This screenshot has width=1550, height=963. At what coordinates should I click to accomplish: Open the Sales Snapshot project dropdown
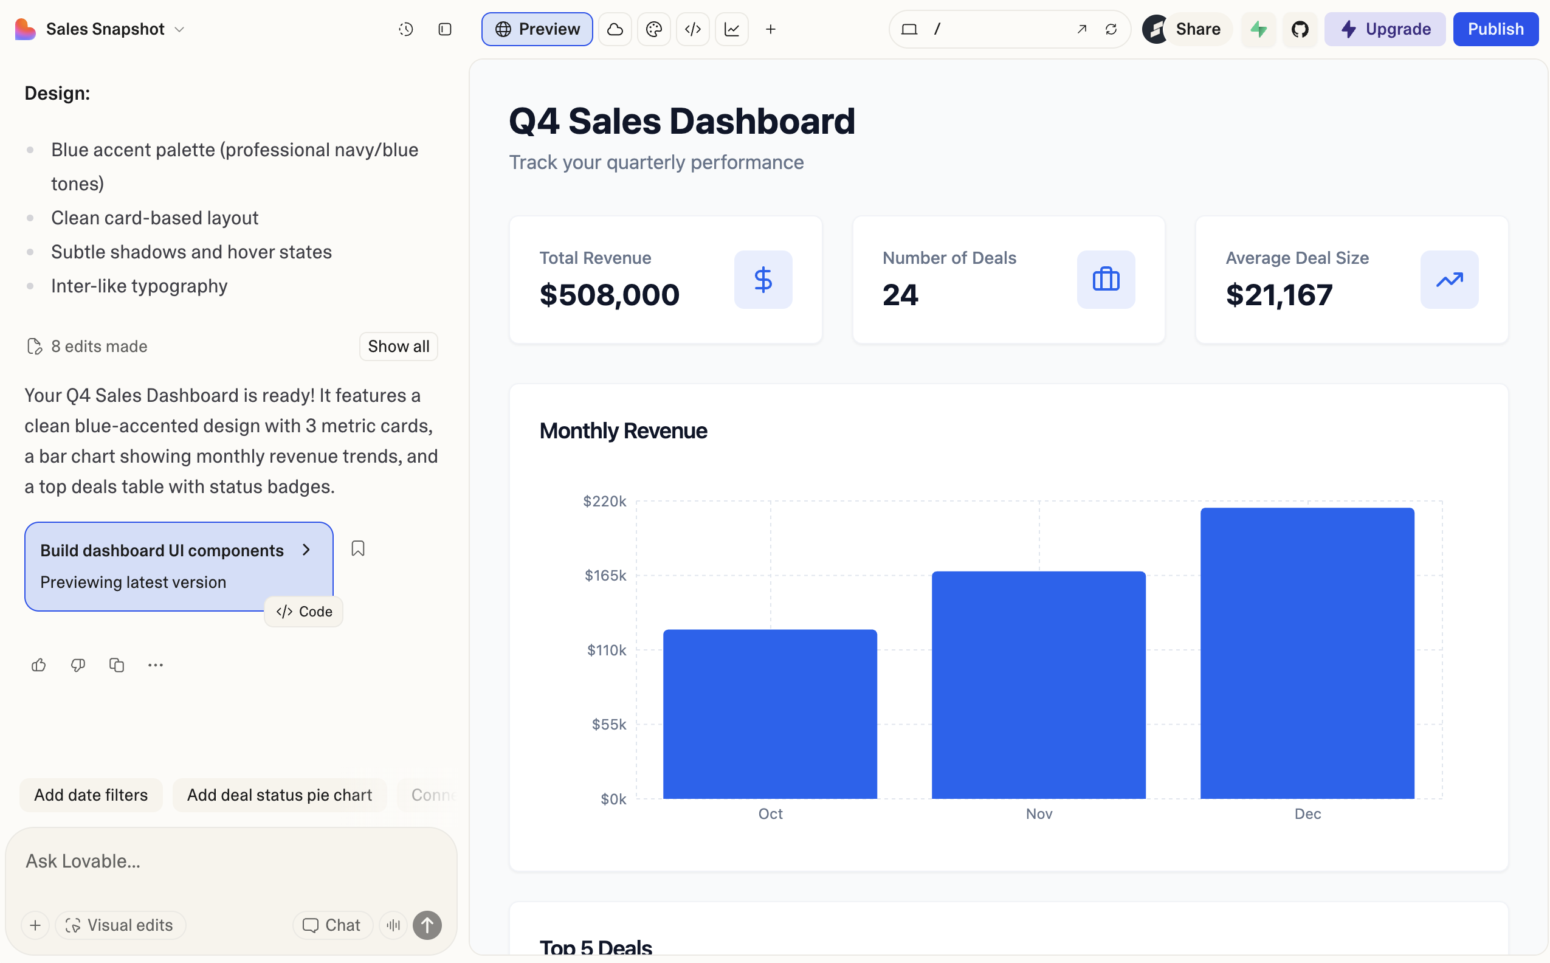click(179, 29)
